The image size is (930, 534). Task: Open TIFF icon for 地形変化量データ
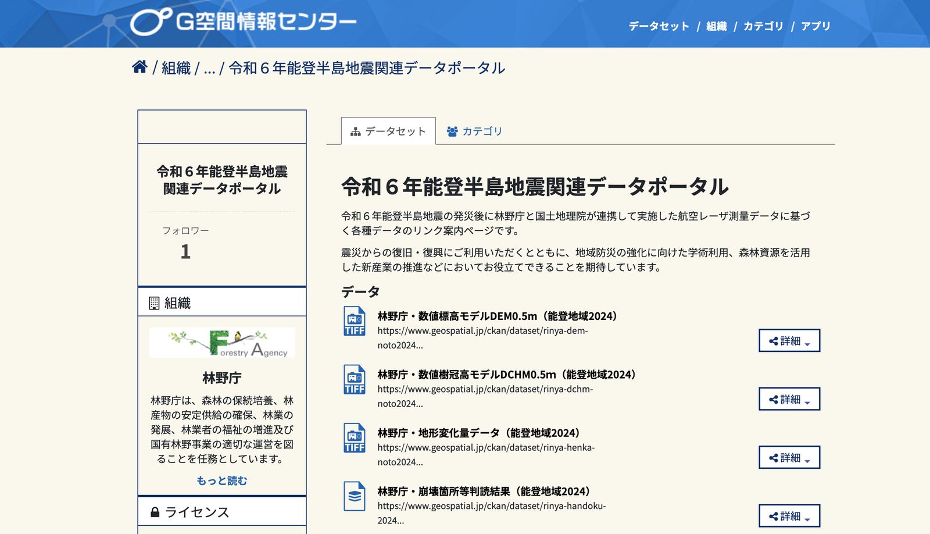(355, 438)
